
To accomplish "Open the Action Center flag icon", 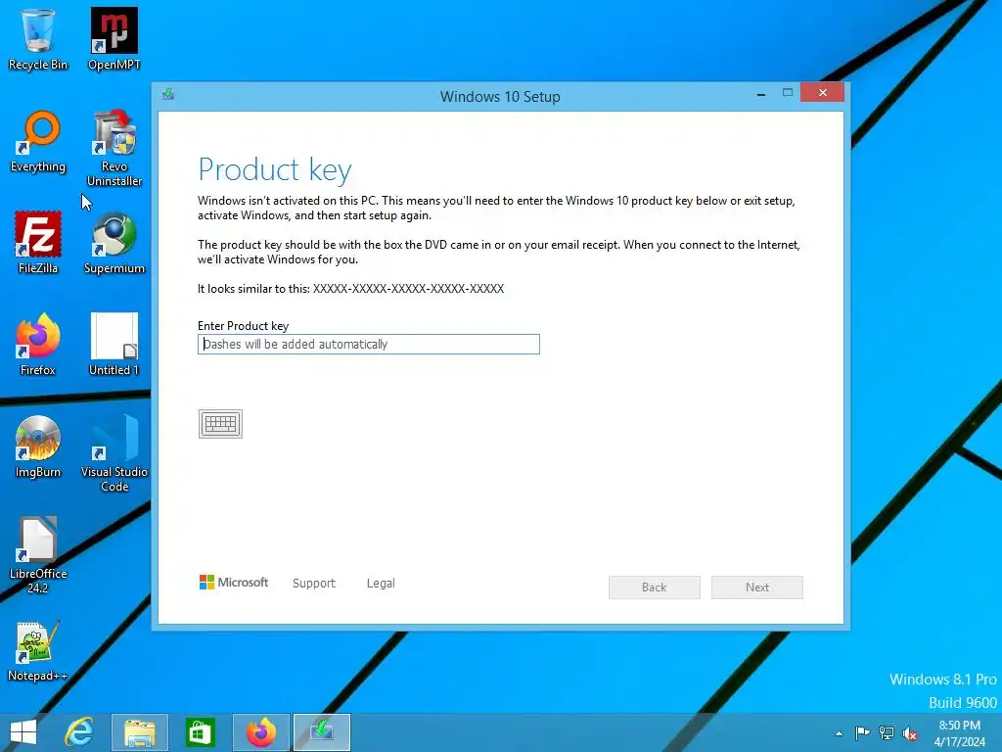I will 862,733.
